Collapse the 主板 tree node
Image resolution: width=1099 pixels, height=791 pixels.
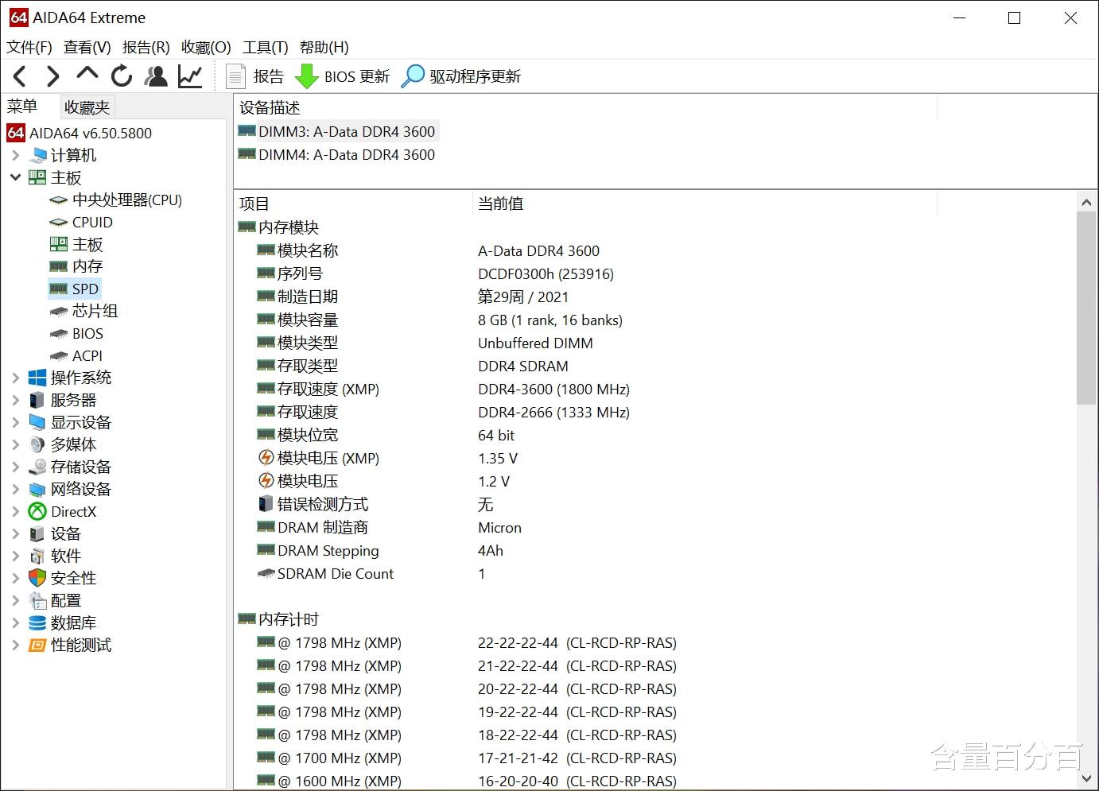pyautogui.click(x=15, y=177)
